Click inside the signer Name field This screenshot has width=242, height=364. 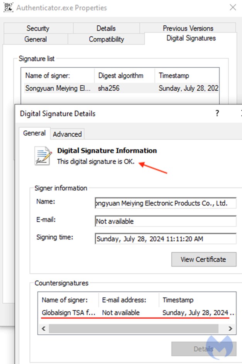click(165, 203)
